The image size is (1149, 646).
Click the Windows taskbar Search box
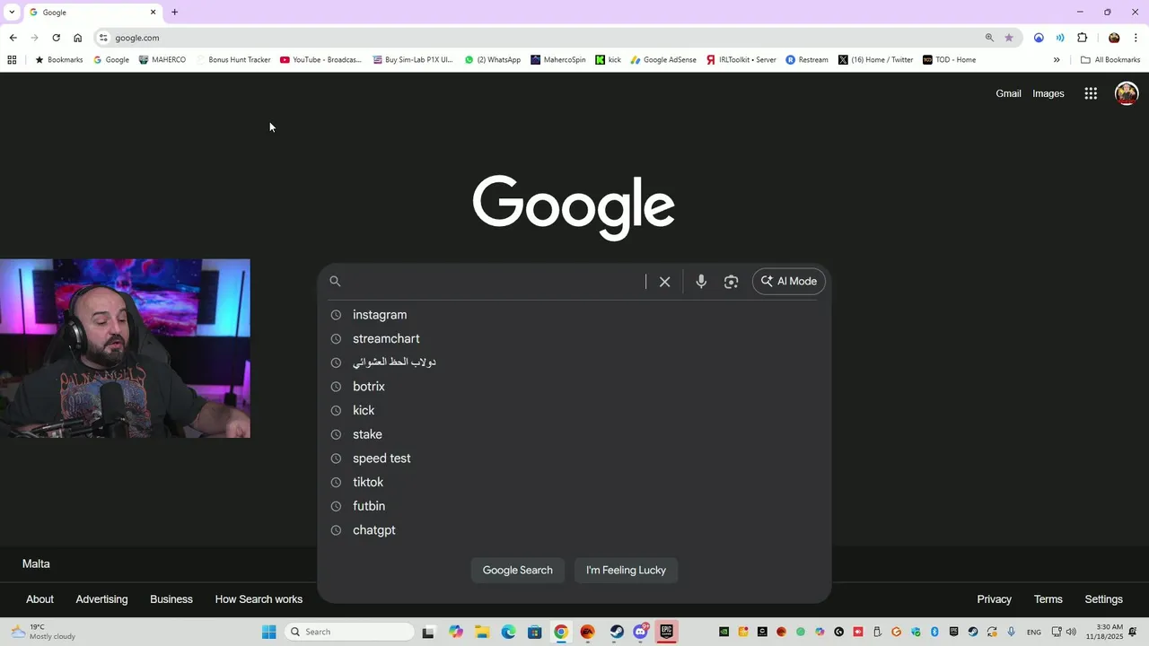coord(349,632)
